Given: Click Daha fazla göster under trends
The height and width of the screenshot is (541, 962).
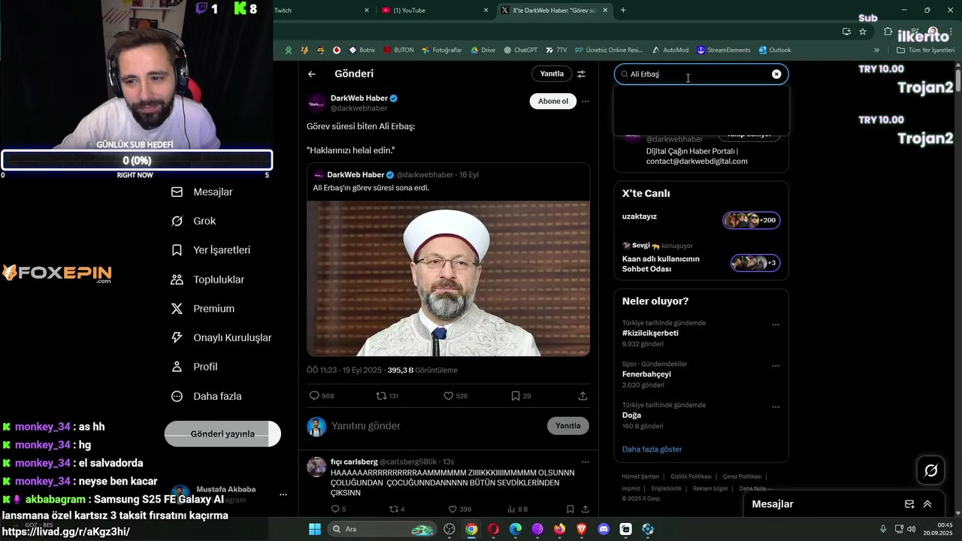Looking at the screenshot, I should tap(652, 449).
